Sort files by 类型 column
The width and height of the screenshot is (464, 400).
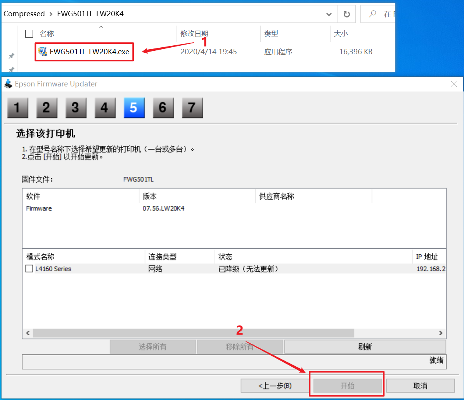point(271,33)
